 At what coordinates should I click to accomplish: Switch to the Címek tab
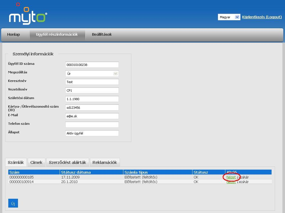pos(36,162)
